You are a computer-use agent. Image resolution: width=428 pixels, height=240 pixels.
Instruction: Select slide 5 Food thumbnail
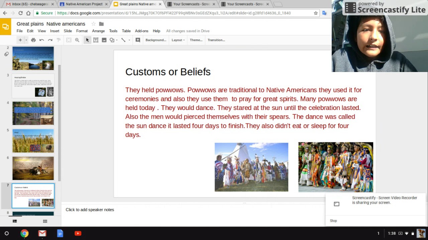[x=33, y=141]
